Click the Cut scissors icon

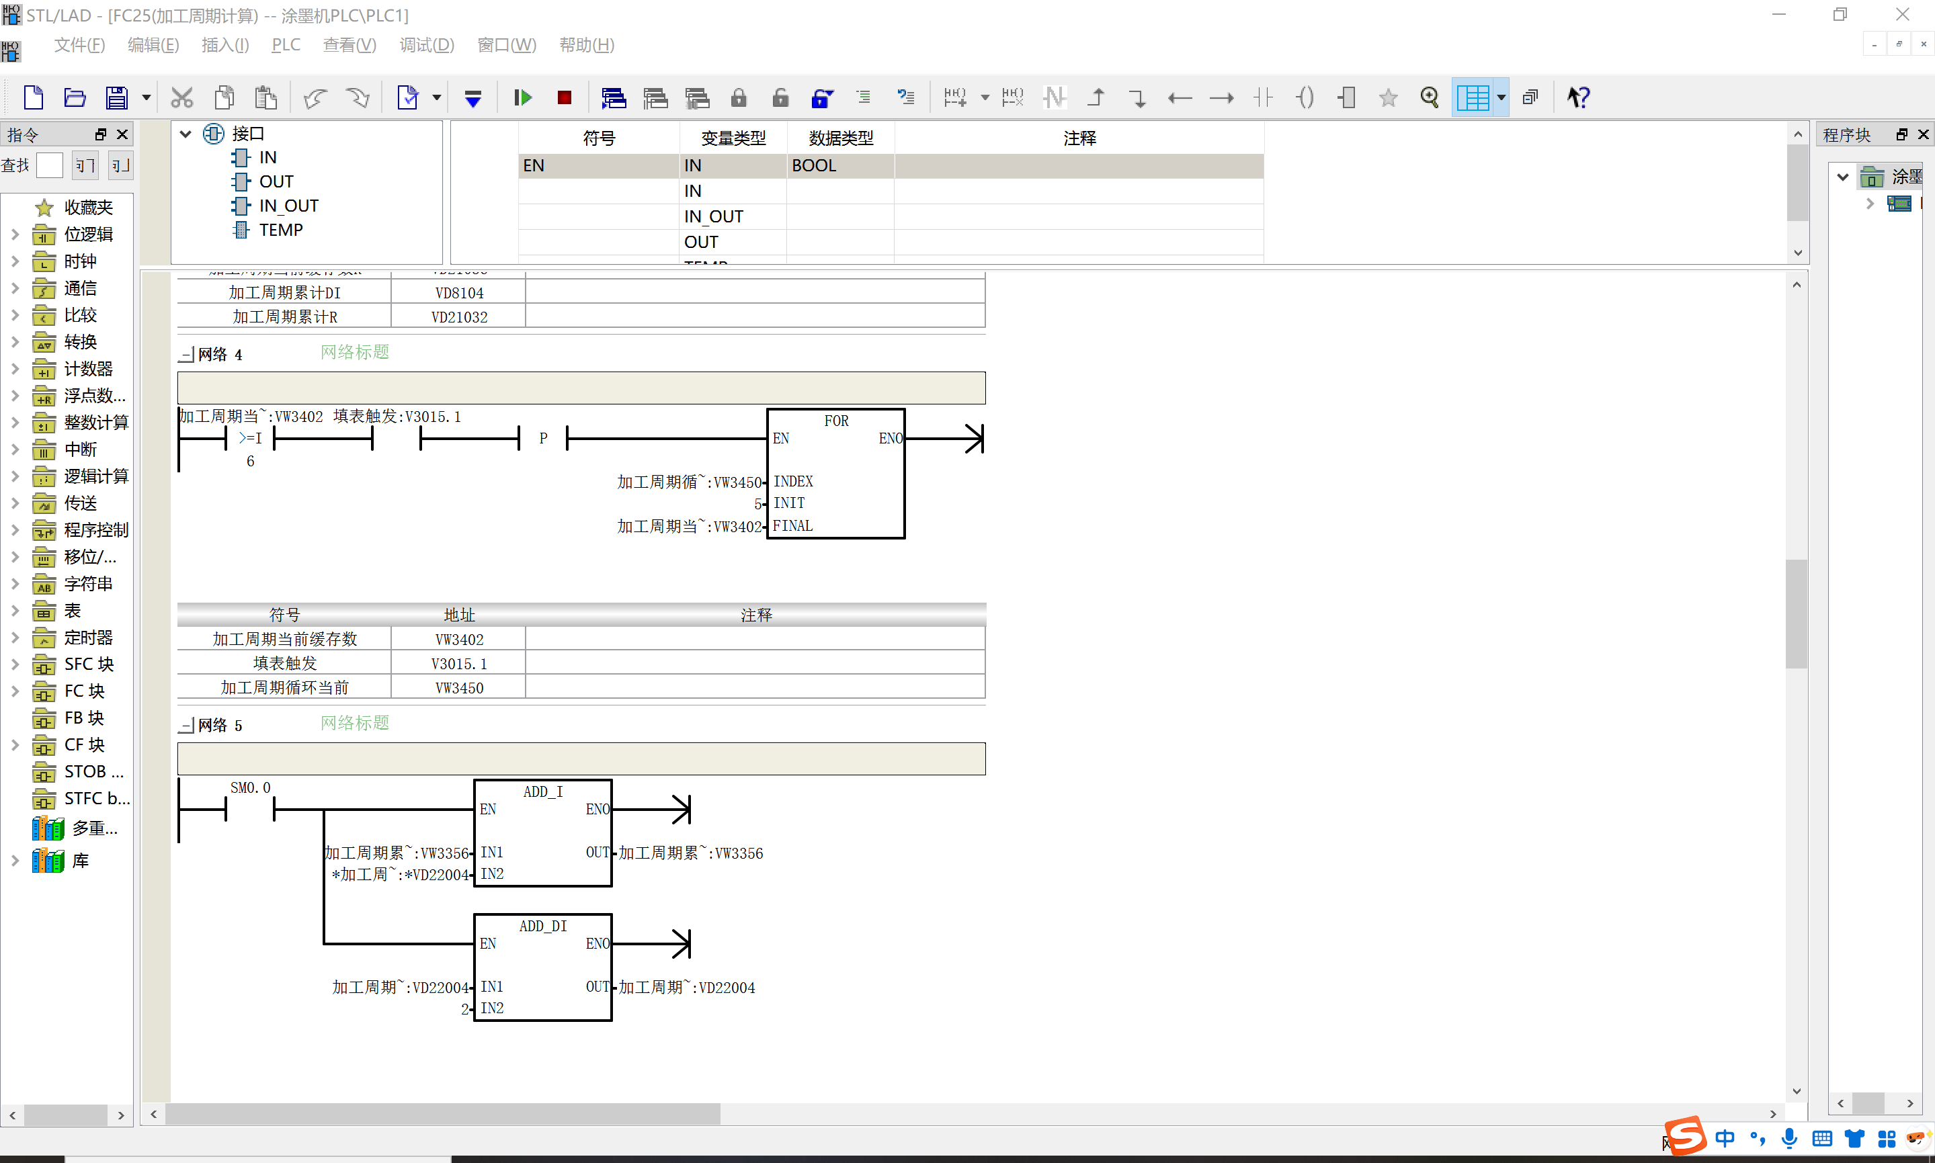pos(182,98)
